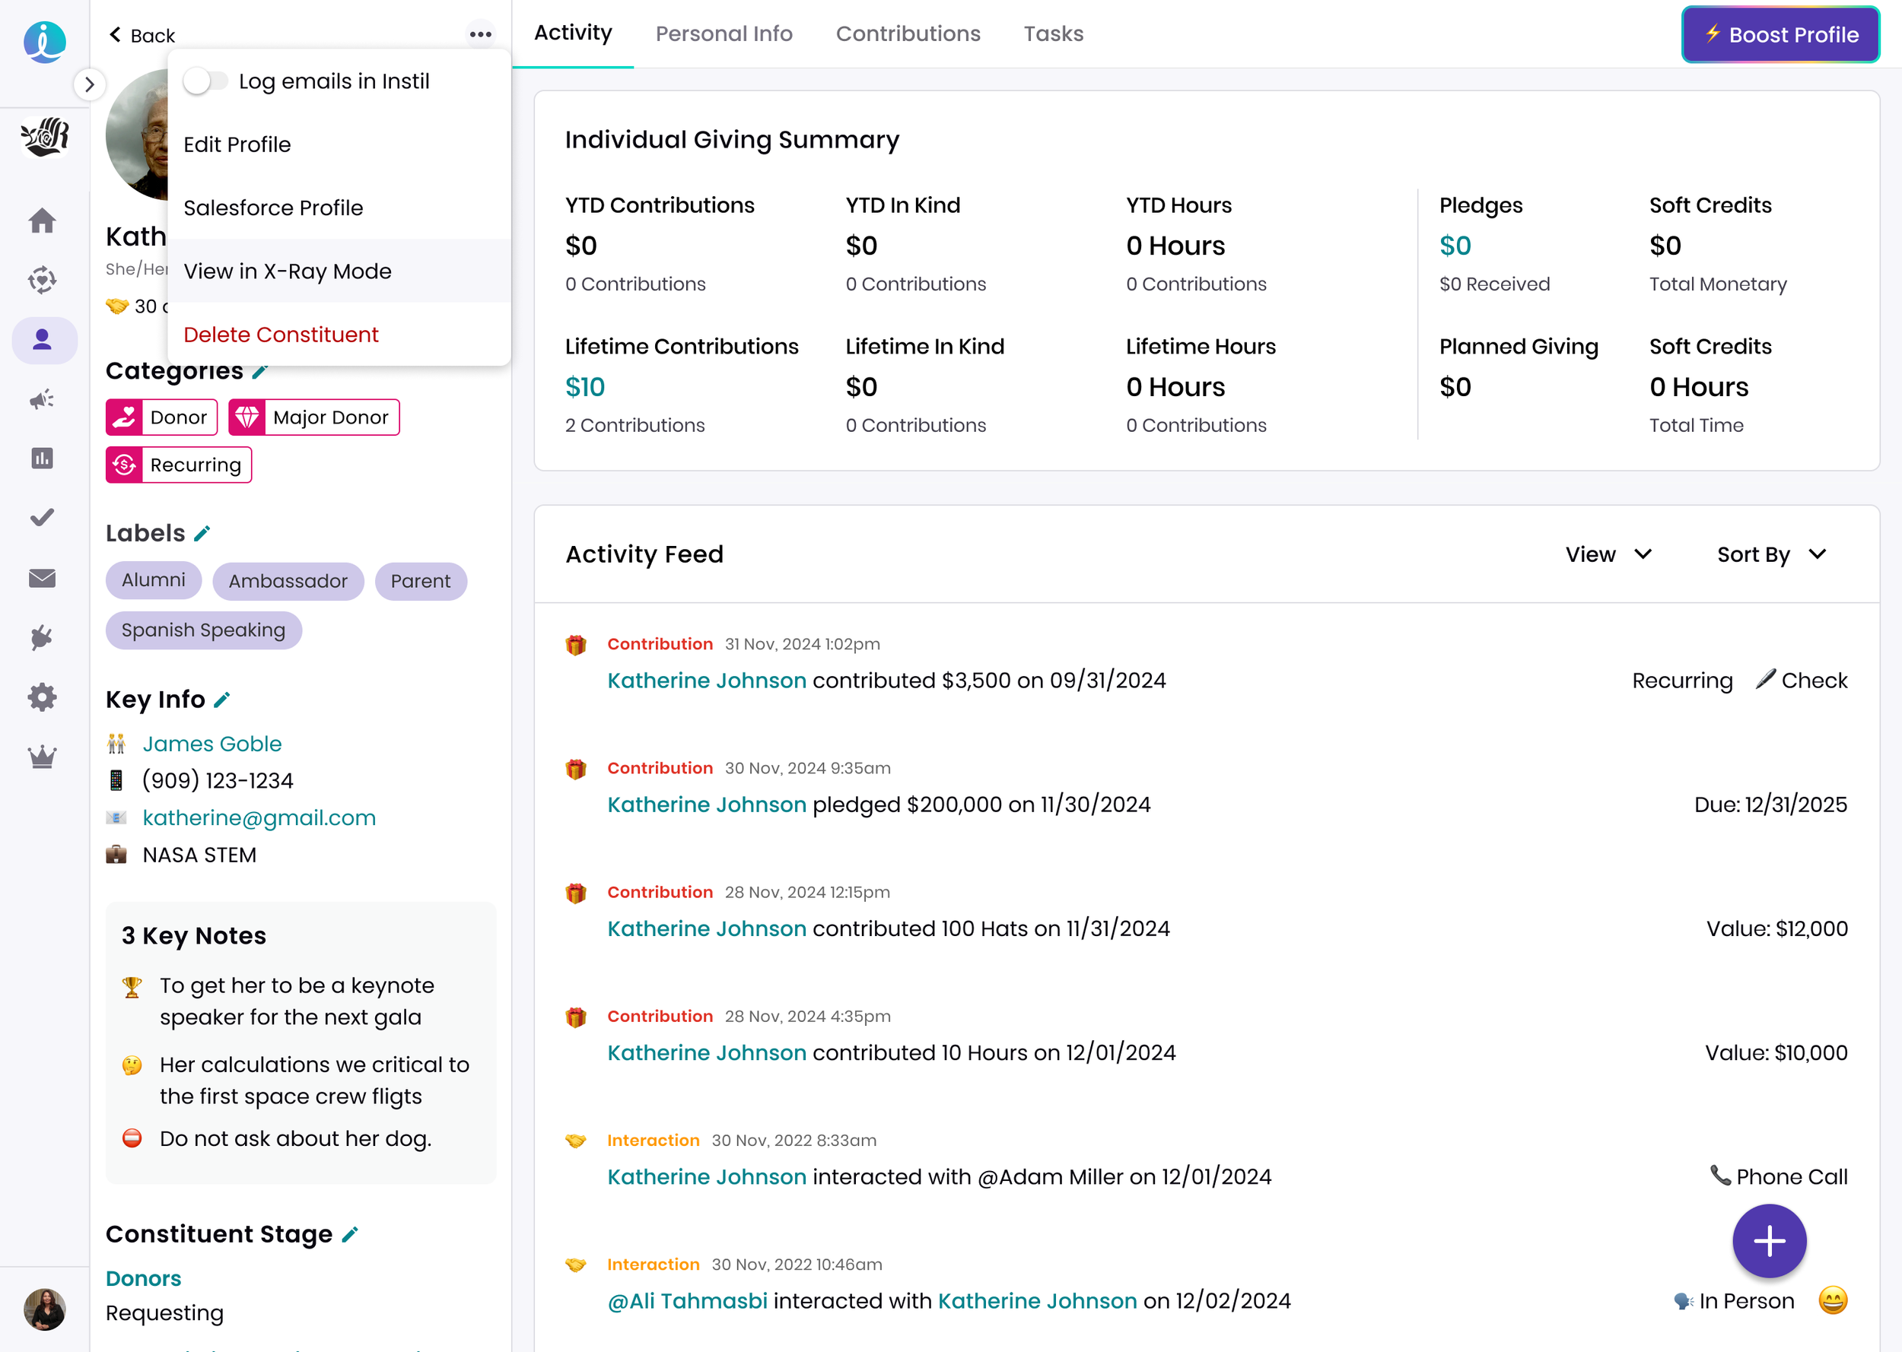Click the user avatar at bottom left
The height and width of the screenshot is (1352, 1902).
(x=44, y=1309)
